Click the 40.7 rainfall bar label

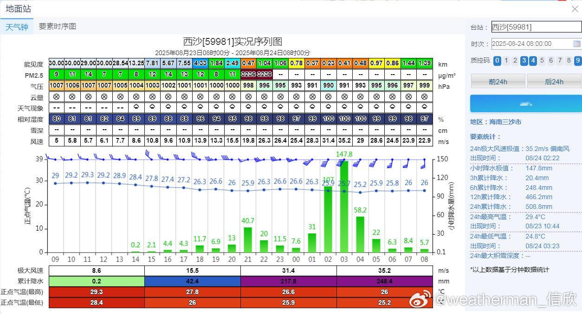[x=248, y=221]
